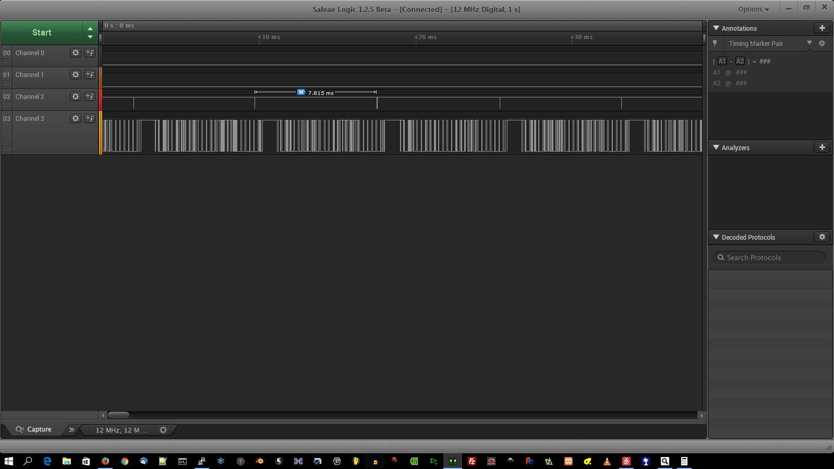Switch to Saleae Logic taskbar icon
Viewport: 834px width, 469px height.
(453, 461)
